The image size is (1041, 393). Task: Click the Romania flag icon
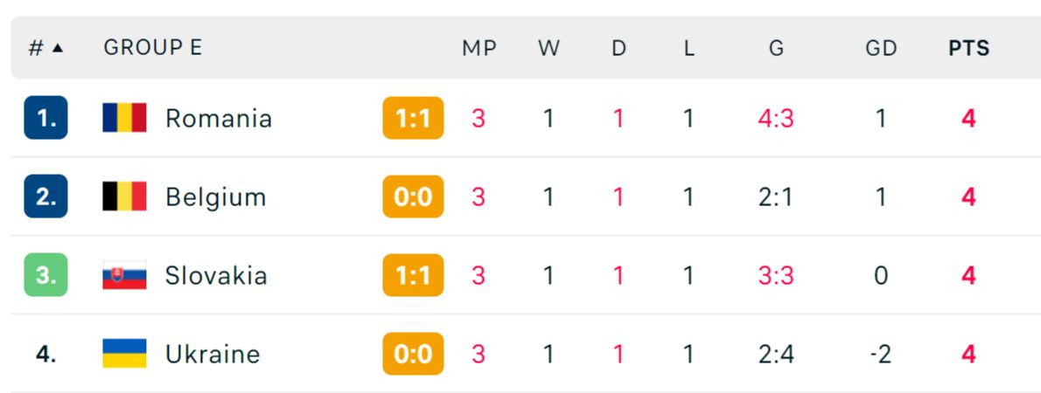[124, 118]
